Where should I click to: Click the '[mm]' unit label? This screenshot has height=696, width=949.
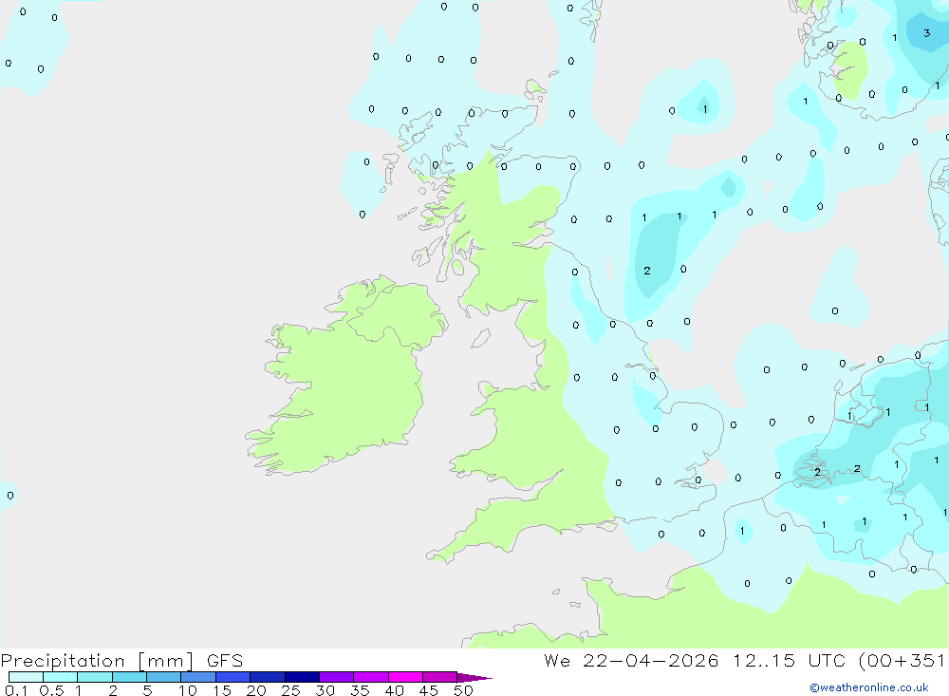coord(166,661)
